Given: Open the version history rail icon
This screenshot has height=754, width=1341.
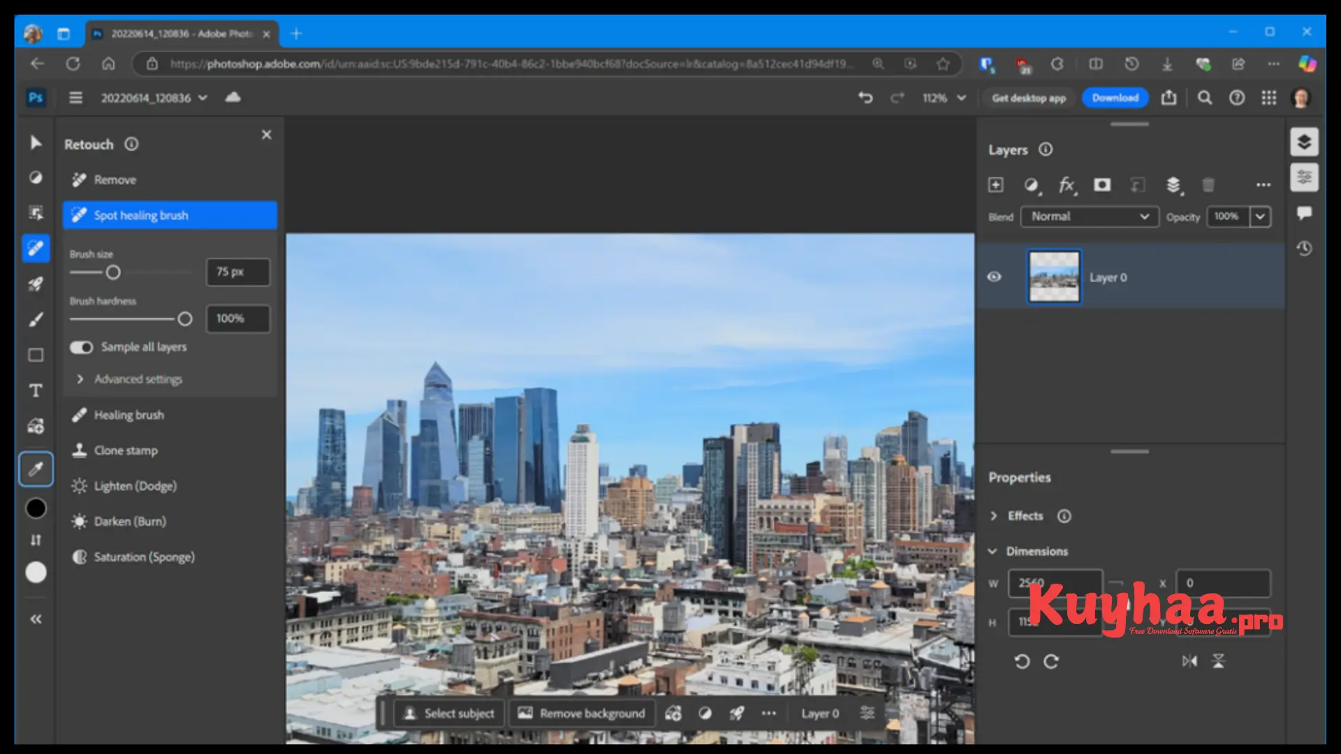Looking at the screenshot, I should [x=1304, y=249].
